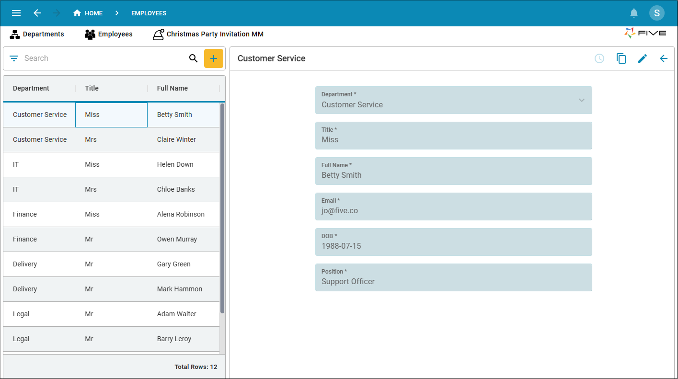Select the Chloe Banks row
This screenshot has width=678, height=379.
coord(111,189)
